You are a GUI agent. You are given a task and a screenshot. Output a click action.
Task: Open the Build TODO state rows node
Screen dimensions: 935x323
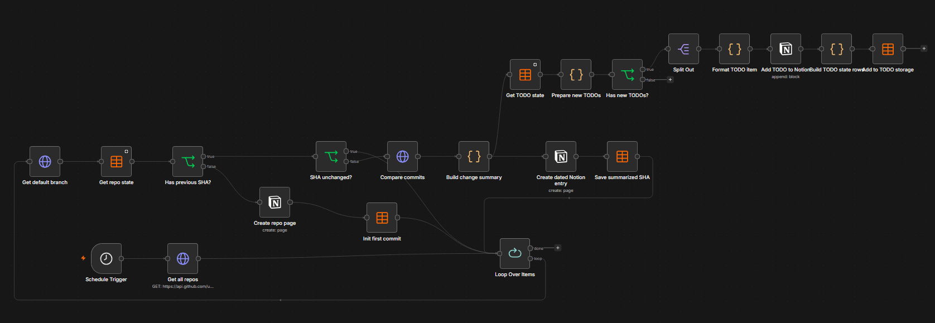836,49
